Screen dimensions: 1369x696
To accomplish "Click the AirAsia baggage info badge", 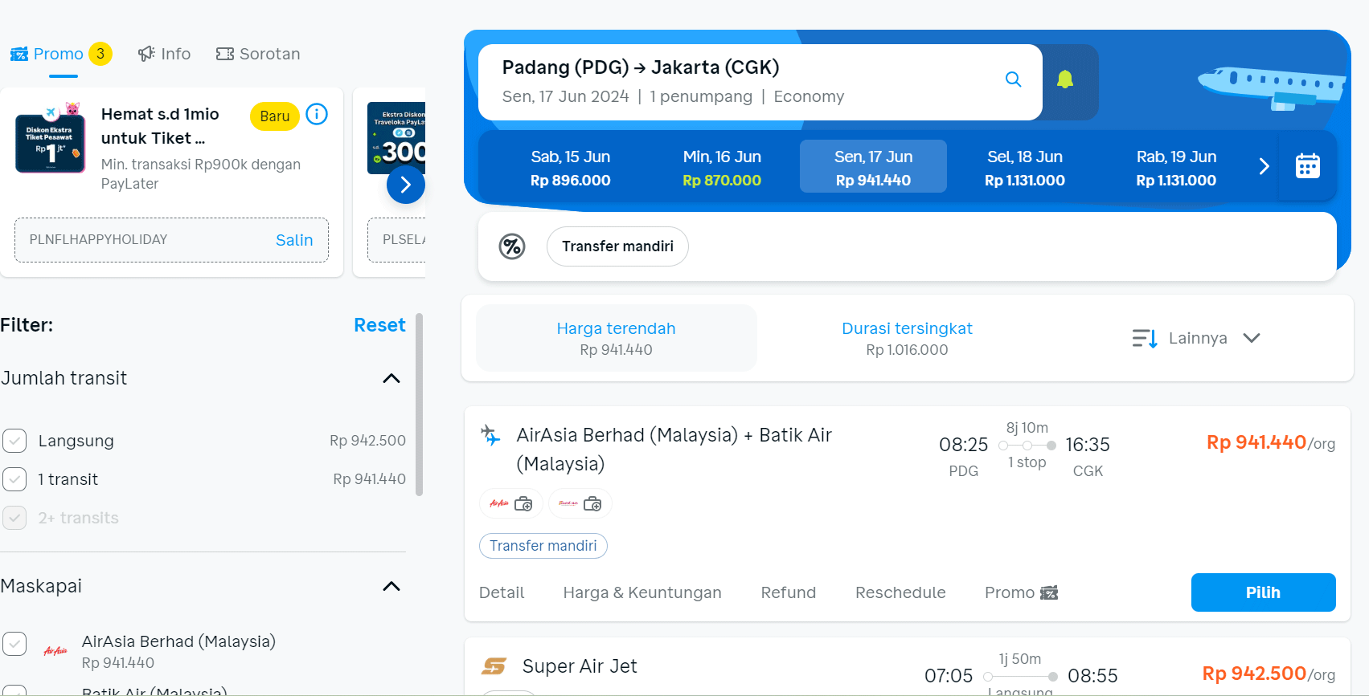I will click(x=511, y=504).
